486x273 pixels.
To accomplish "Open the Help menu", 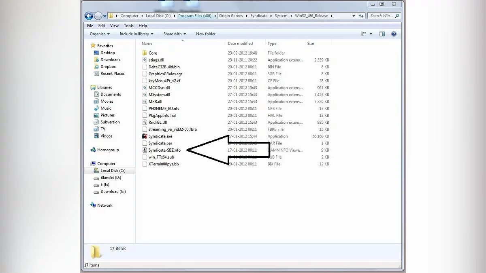I will tap(143, 25).
